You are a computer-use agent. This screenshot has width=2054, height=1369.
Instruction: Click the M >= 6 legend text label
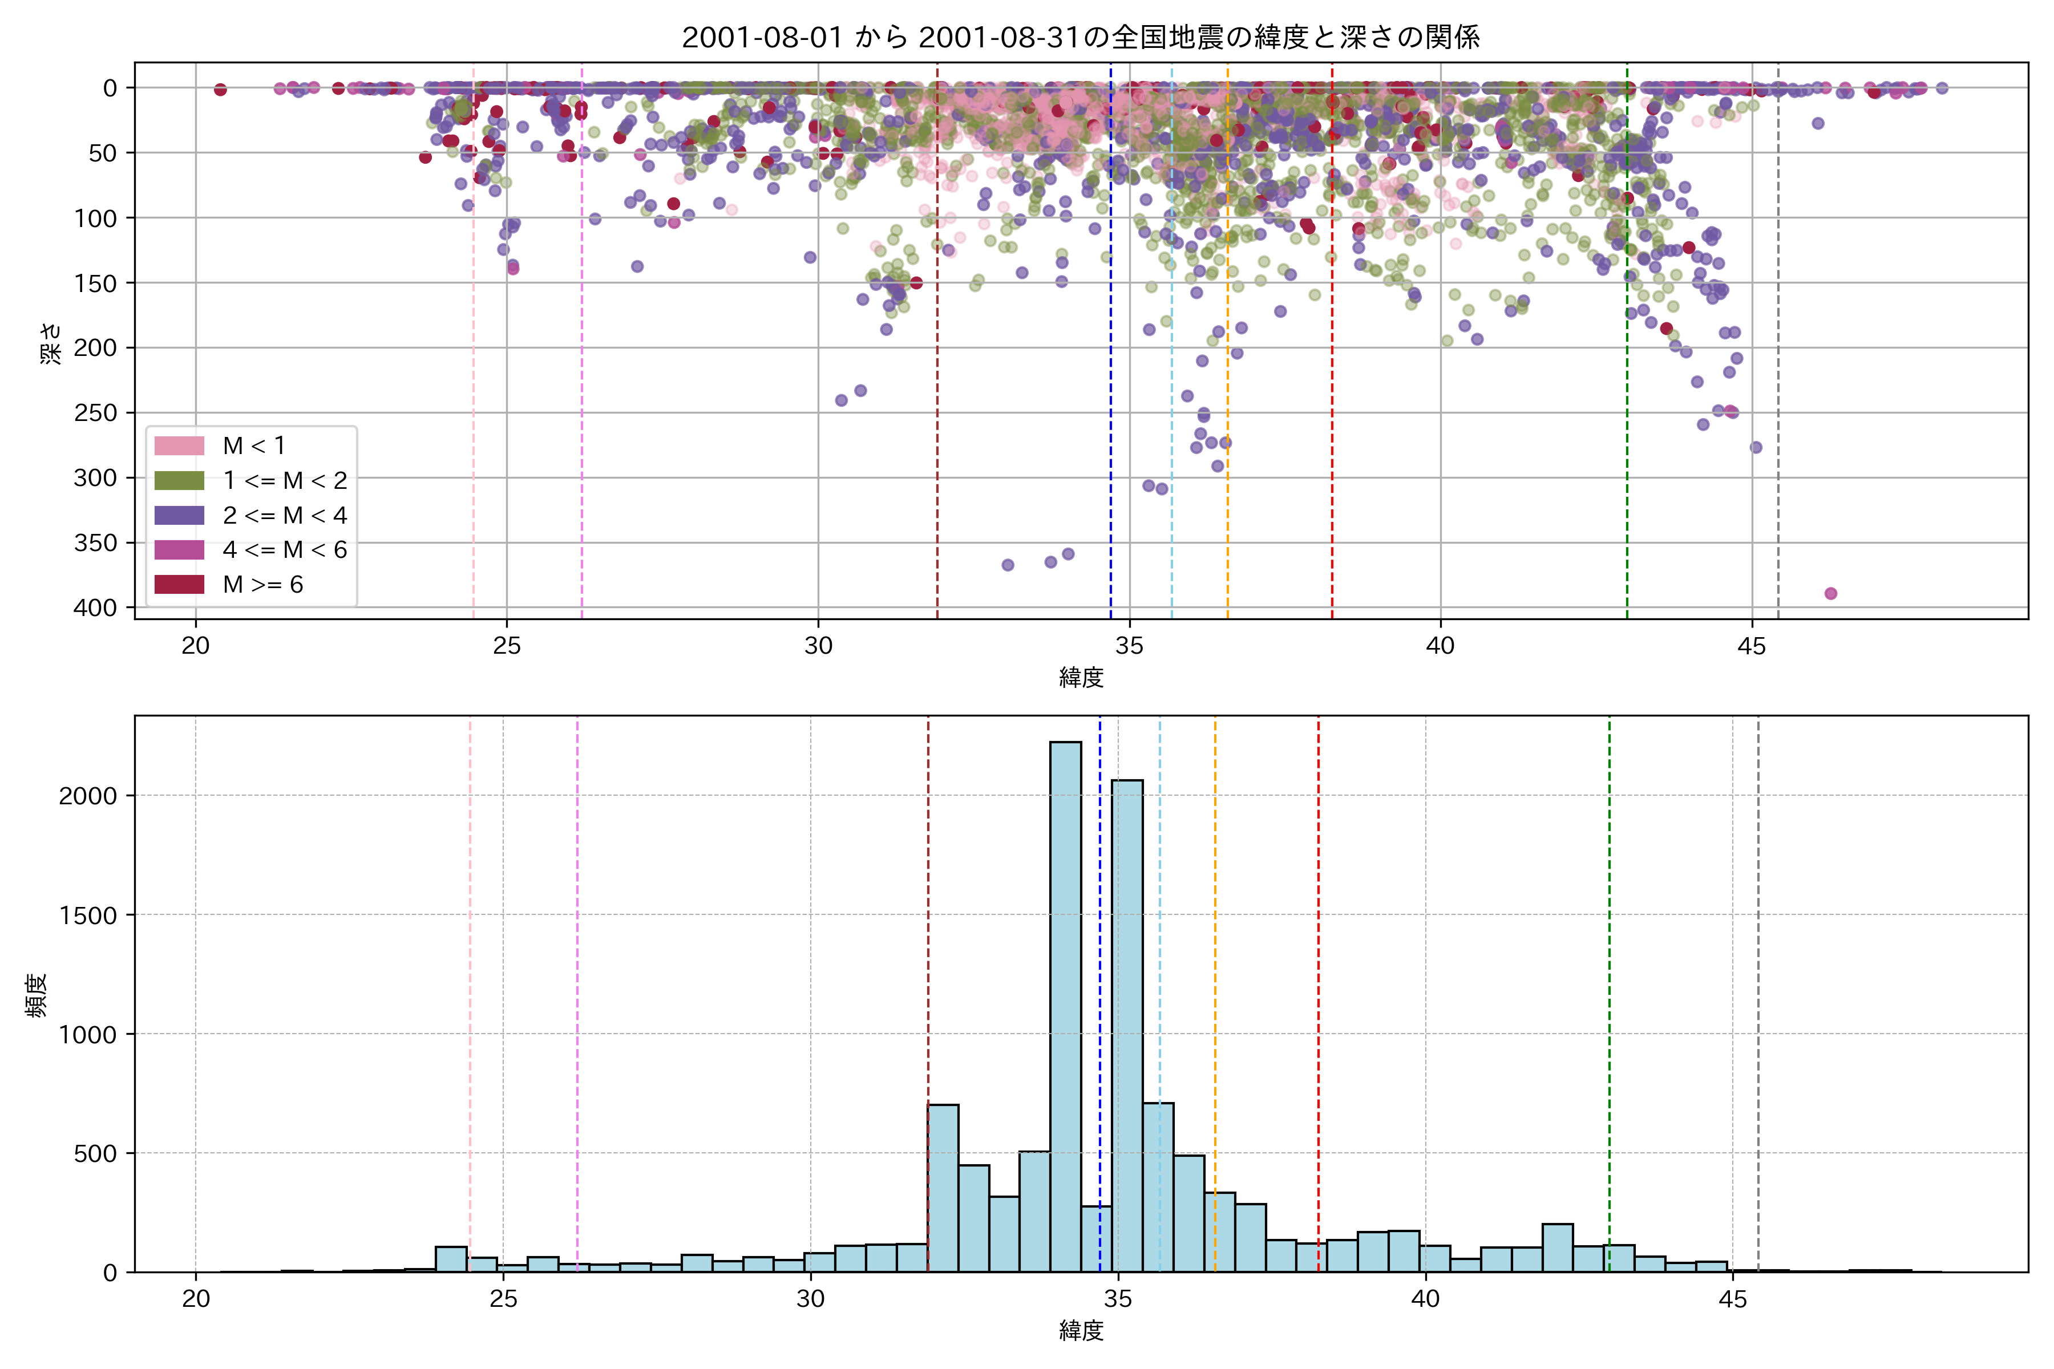pyautogui.click(x=263, y=585)
